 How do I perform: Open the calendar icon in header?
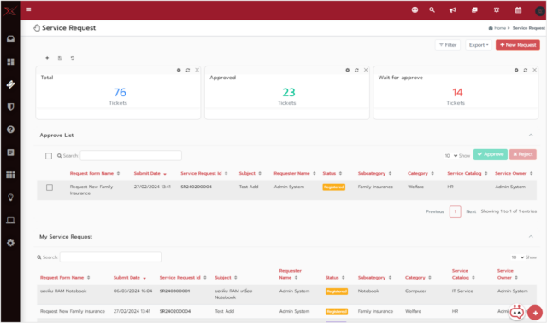coord(519,9)
